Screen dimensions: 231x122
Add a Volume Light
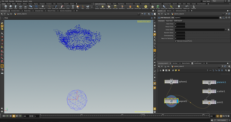point(130,7)
